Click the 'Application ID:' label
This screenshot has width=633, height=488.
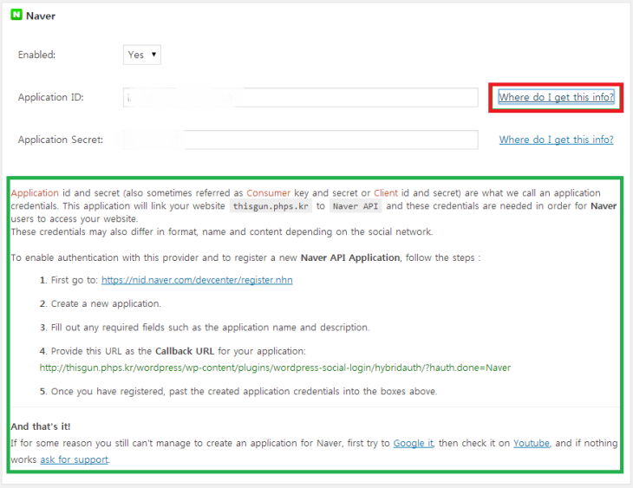(50, 97)
